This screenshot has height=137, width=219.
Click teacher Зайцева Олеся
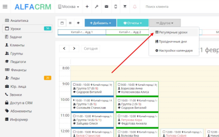coord(87,124)
